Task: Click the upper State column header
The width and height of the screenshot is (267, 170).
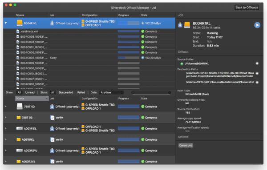Action: tap(158, 15)
